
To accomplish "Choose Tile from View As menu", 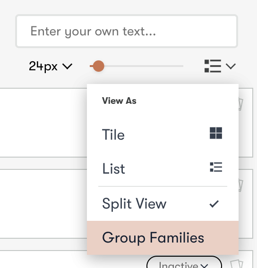I will pos(163,134).
